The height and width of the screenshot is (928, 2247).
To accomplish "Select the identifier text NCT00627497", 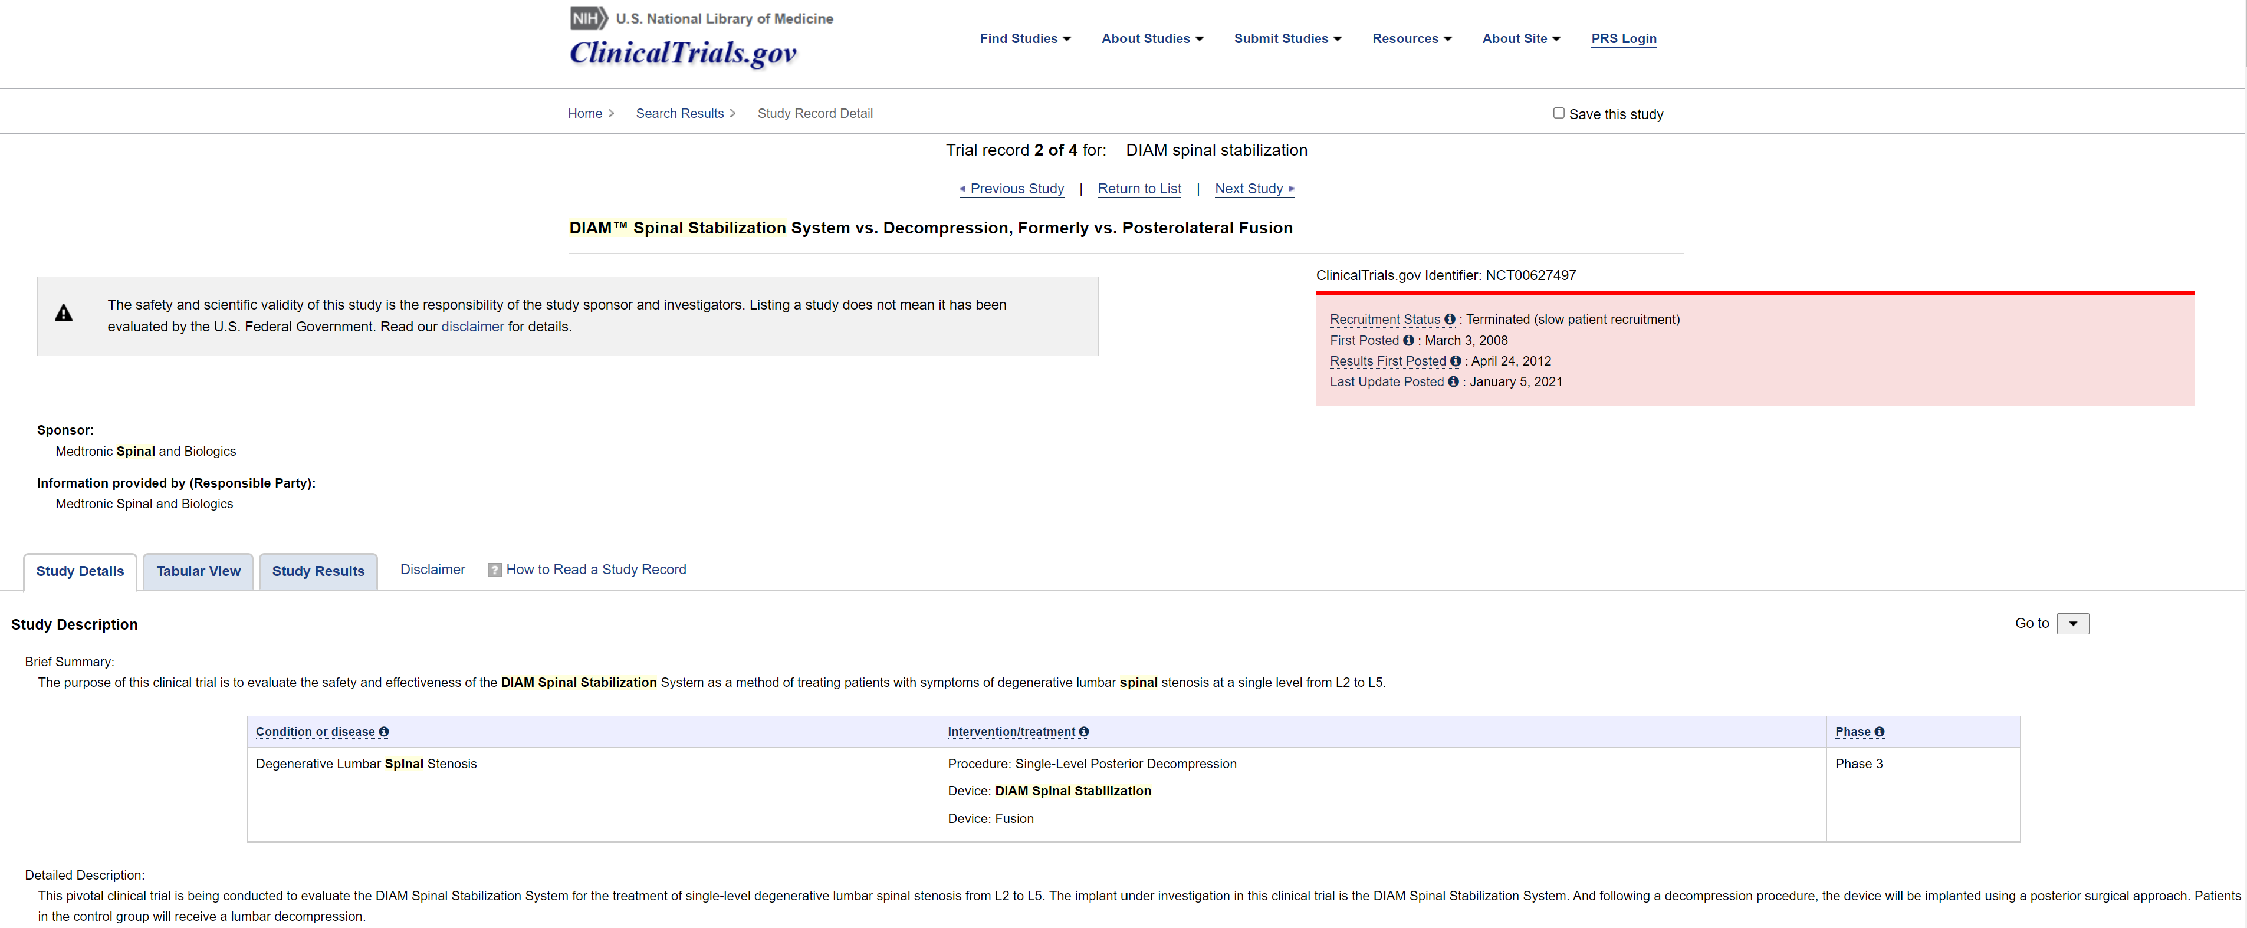I will pos(1530,275).
